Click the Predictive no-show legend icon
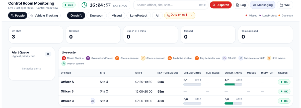Screen dimensions: 301x108 (x=170, y=58)
